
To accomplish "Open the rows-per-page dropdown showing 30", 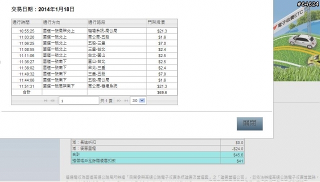I will pos(138,100).
